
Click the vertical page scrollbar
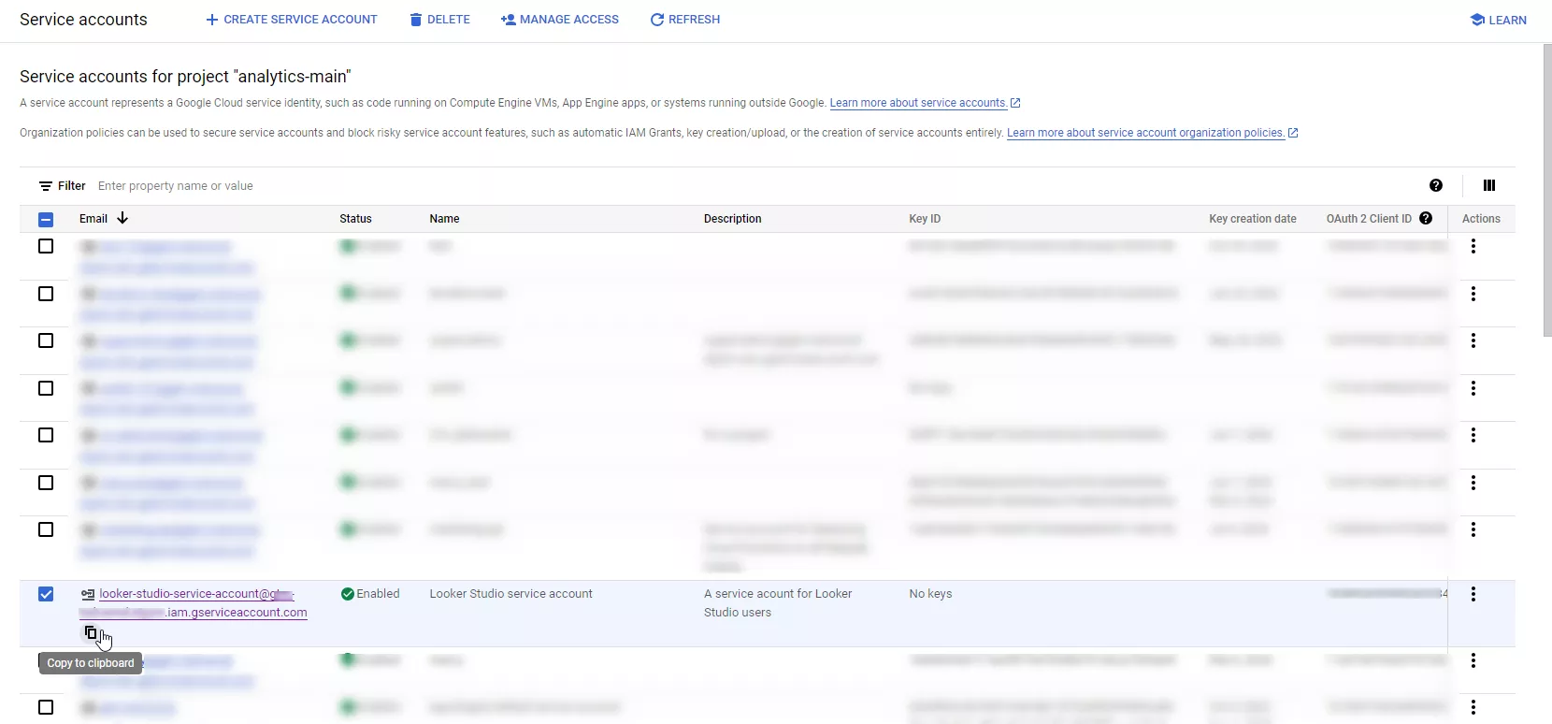pyautogui.click(x=1547, y=190)
